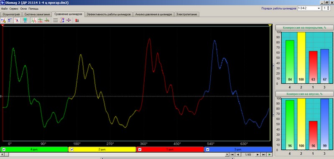Open the cylinder firing order dropdown

[309, 8]
